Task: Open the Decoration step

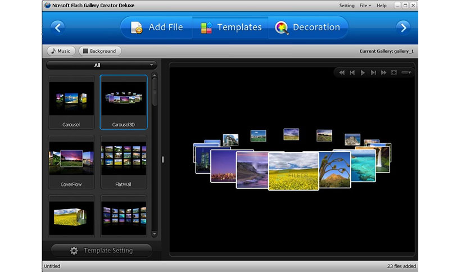Action: (308, 28)
